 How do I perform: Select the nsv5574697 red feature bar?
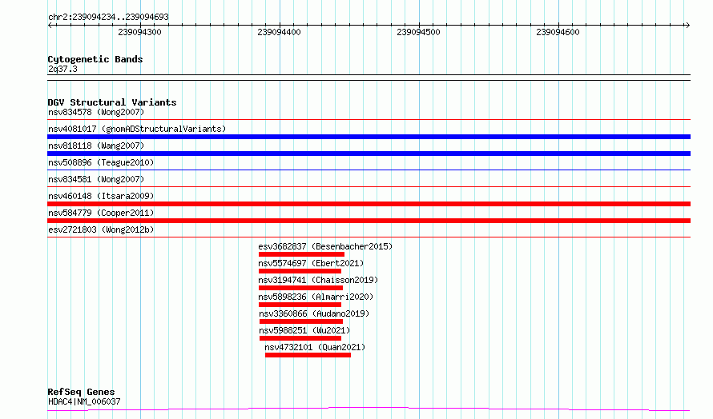(300, 271)
